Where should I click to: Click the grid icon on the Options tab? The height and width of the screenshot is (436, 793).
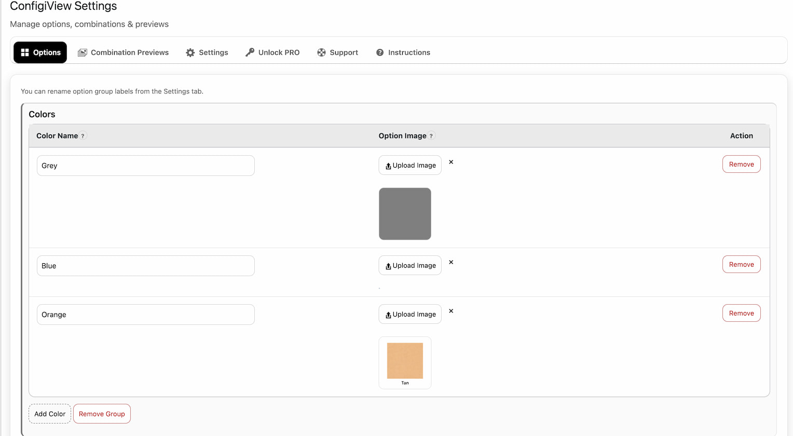pyautogui.click(x=24, y=52)
